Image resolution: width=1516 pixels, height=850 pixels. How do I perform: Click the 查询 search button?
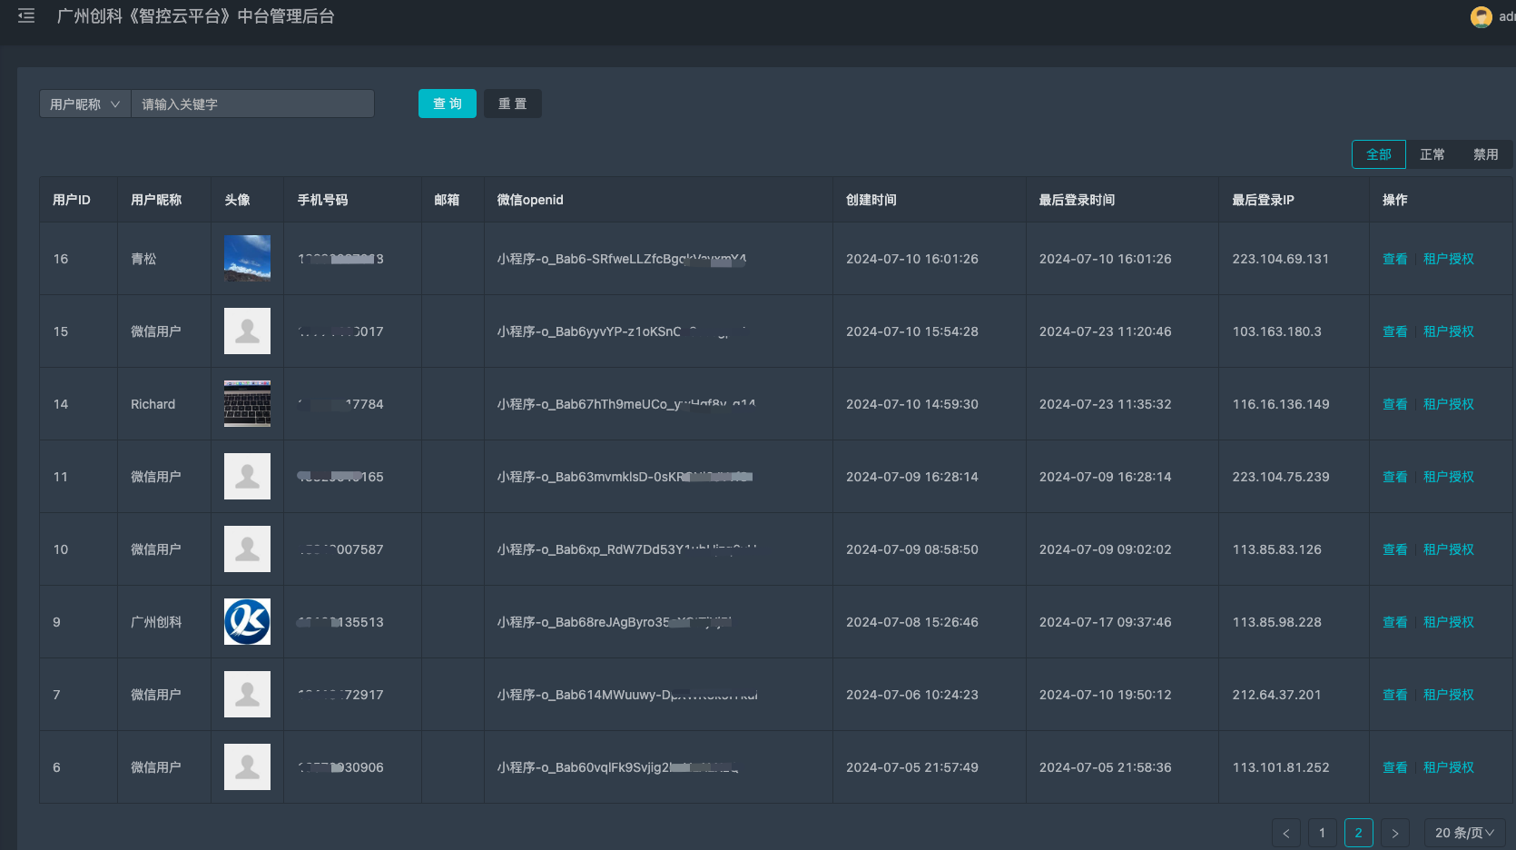point(447,104)
